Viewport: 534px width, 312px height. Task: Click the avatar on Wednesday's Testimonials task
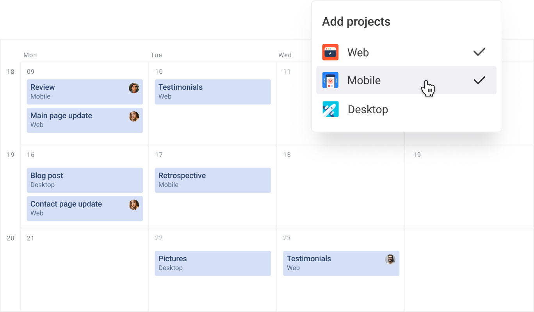pos(390,259)
